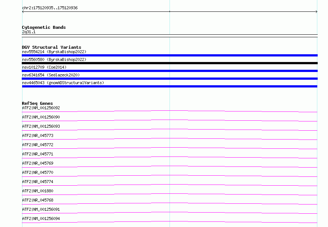Click the chr2:175120935..175120936 coordinate label
Viewport: 328px width, 227px height.
tap(50, 8)
